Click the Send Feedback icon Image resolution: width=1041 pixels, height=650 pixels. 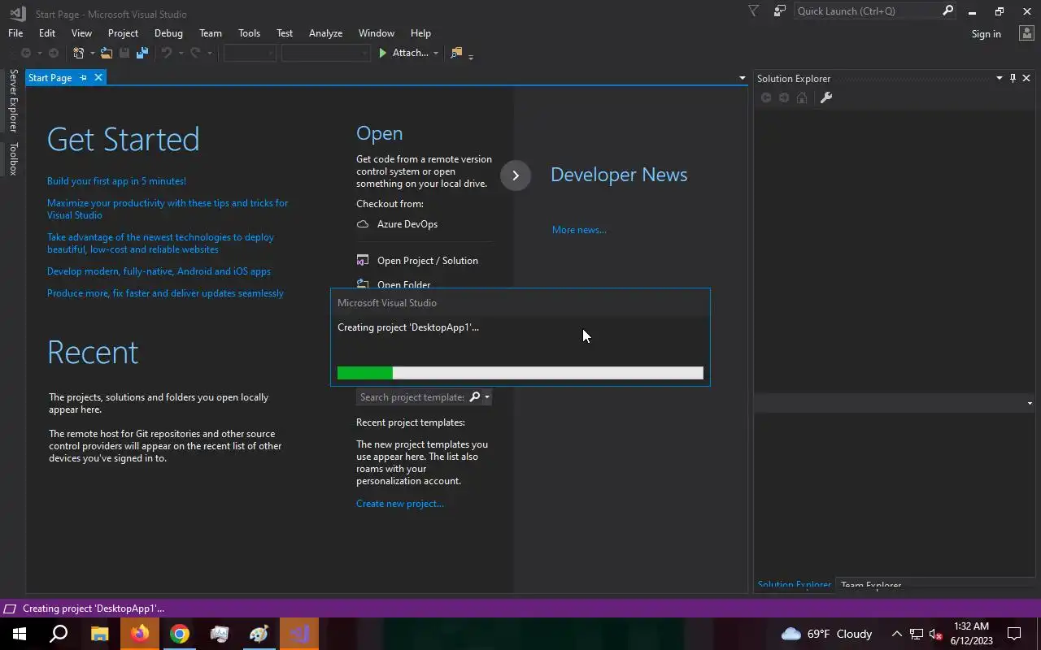tap(780, 11)
